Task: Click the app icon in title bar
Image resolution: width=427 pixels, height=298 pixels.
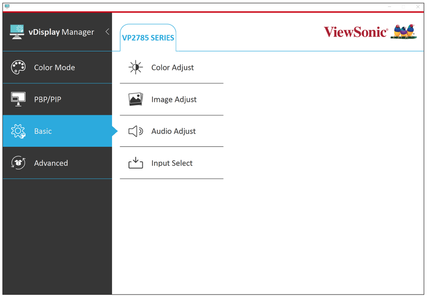Action: (7, 6)
